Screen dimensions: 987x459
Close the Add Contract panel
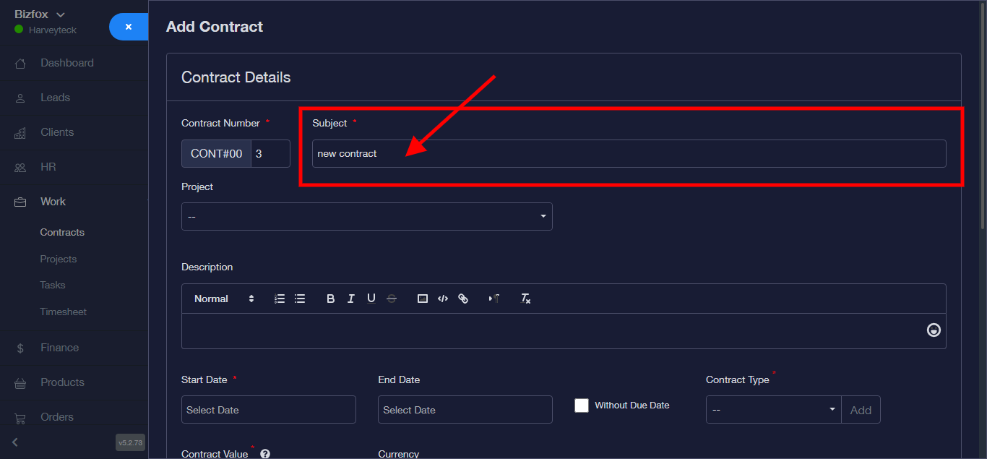pyautogui.click(x=129, y=27)
